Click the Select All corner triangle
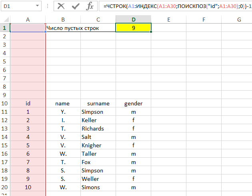This screenshot has width=252, height=196. point(5,20)
